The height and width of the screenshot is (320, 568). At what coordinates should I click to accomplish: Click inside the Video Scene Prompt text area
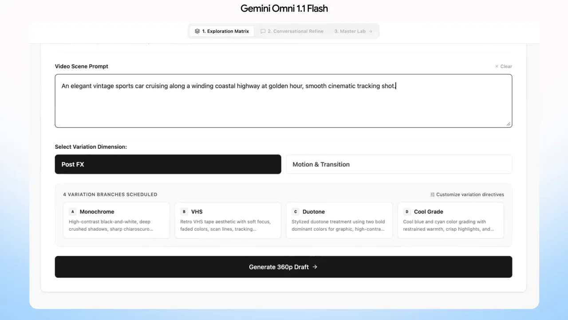point(284,101)
